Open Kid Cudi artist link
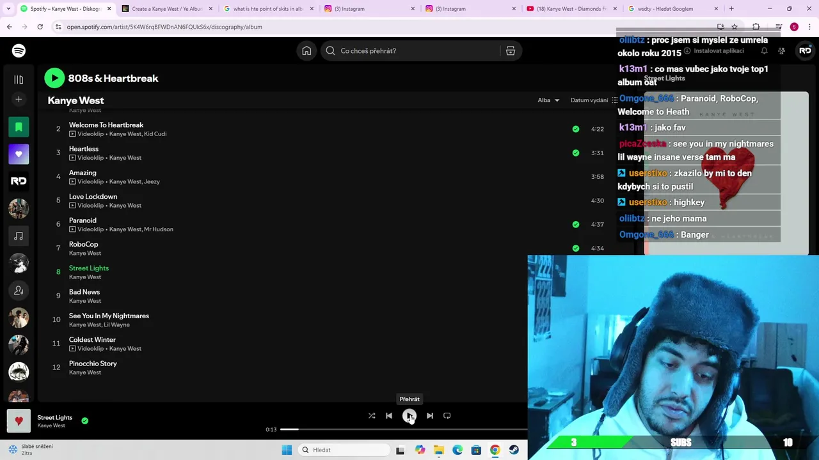 155,134
